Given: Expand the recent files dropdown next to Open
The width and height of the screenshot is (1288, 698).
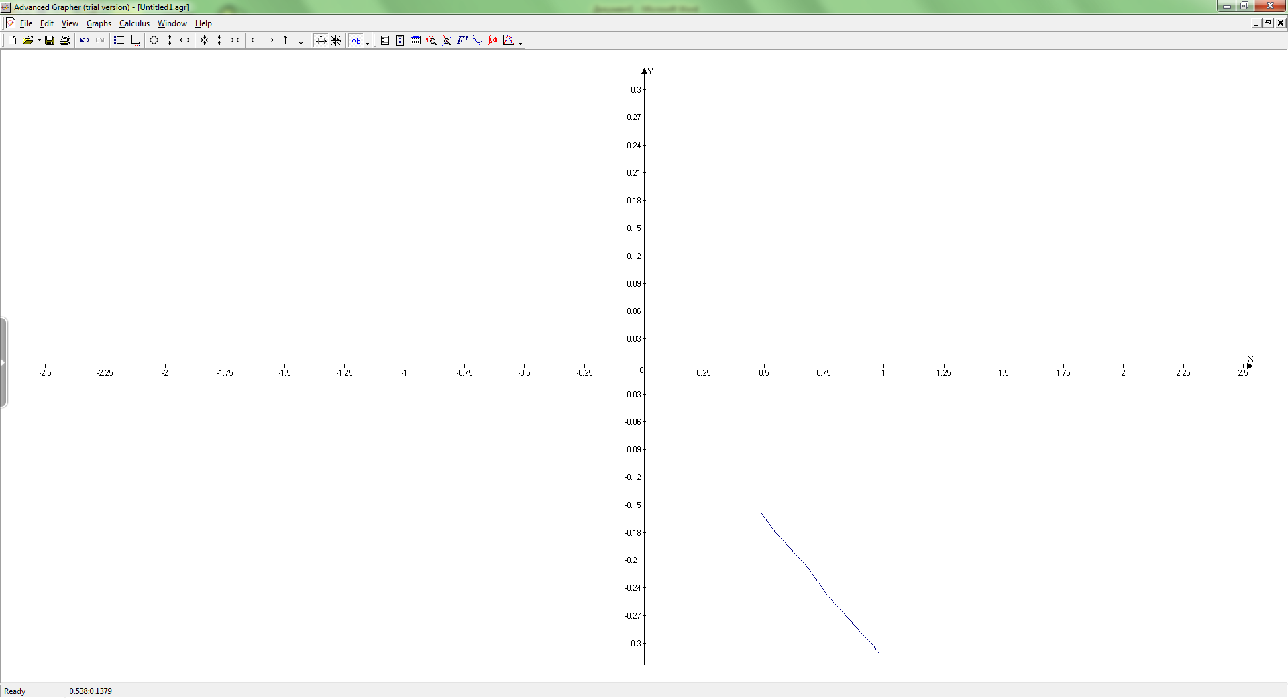Looking at the screenshot, I should tap(39, 40).
